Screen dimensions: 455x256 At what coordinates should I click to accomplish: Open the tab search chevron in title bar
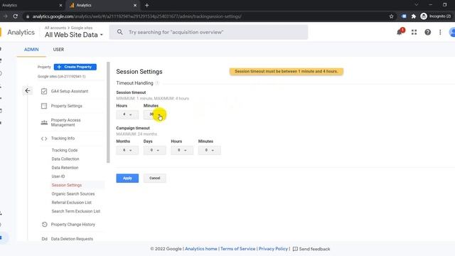point(417,5)
